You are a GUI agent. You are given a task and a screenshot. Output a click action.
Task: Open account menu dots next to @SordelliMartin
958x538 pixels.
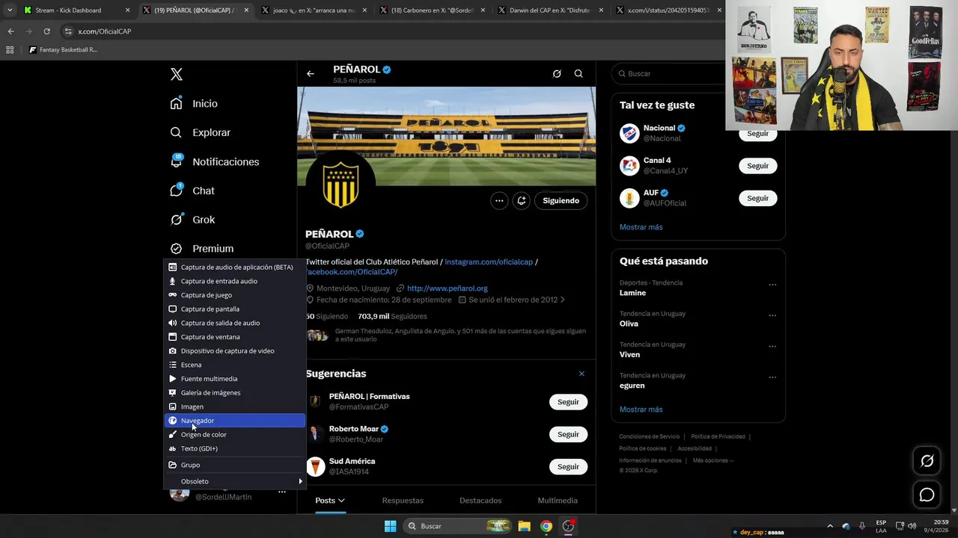click(282, 492)
